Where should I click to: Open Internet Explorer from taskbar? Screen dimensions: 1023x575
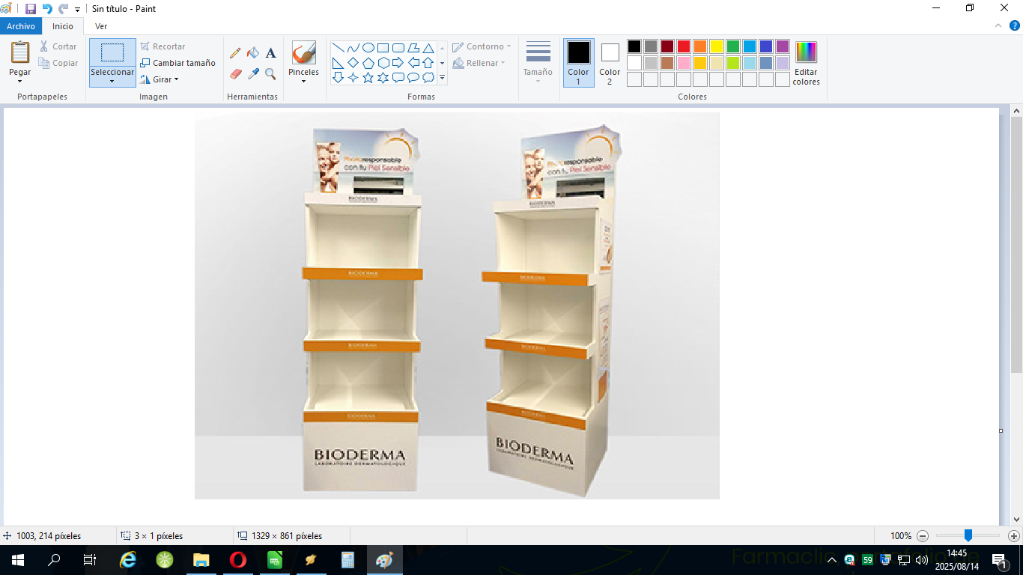[128, 560]
